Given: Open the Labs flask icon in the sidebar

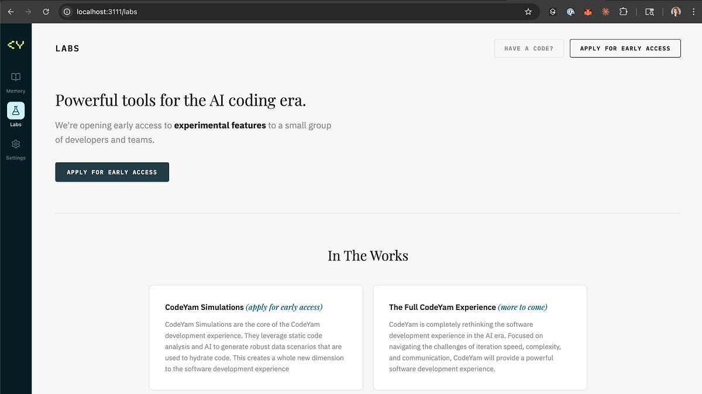Looking at the screenshot, I should tap(16, 110).
